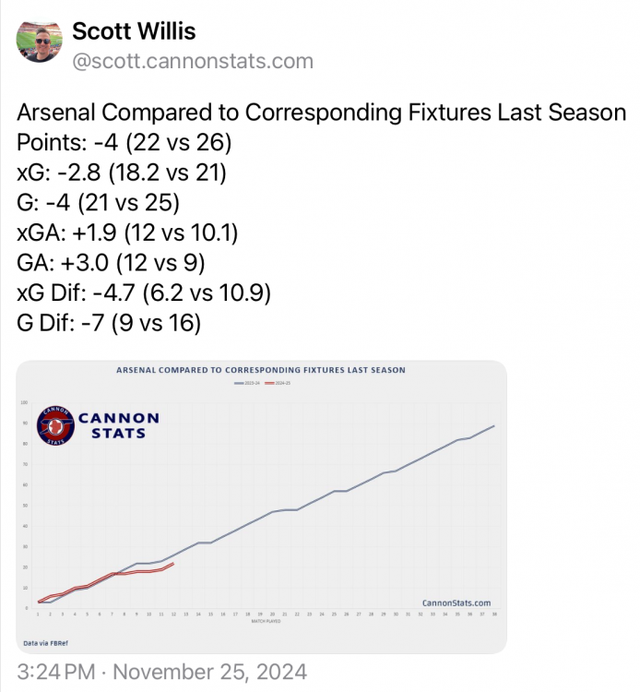Click the xGA: +1.9 stat line
This screenshot has height=692, width=640.
click(x=127, y=233)
